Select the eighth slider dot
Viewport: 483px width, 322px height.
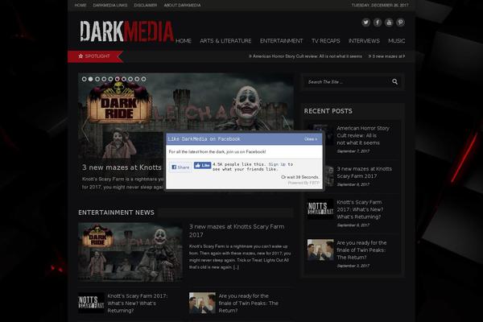pyautogui.click(x=130, y=79)
